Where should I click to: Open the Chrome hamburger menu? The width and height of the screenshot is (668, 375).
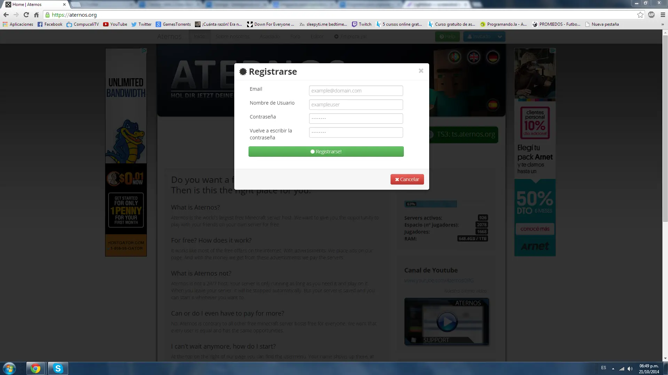(663, 15)
